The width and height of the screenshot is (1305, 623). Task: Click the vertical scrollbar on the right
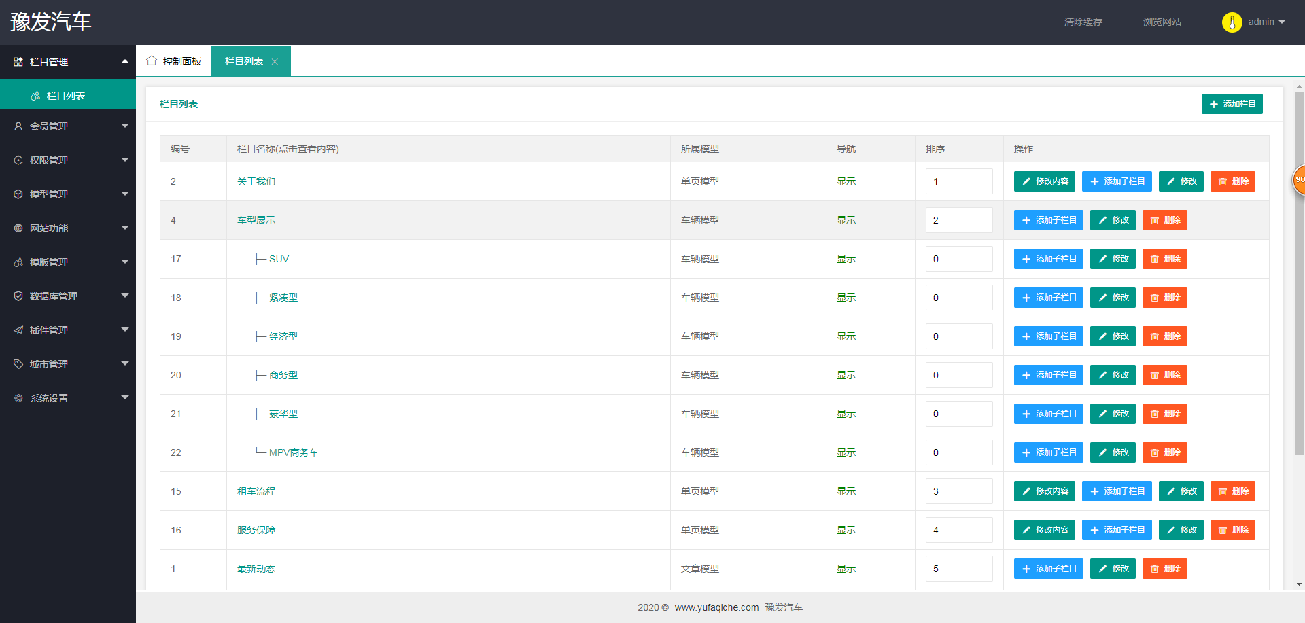click(1299, 272)
